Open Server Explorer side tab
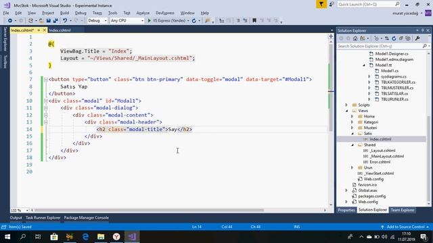 coord(5,39)
